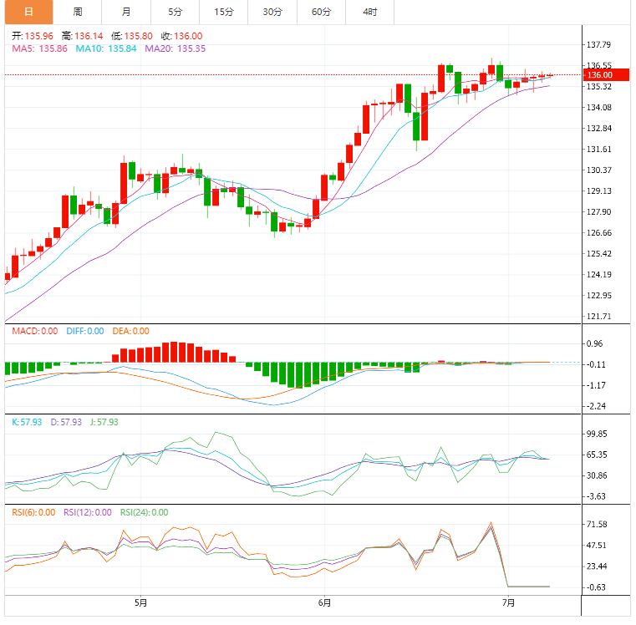636x625 pixels.
Task: Select the 15分 timeframe tab
Action: click(223, 12)
